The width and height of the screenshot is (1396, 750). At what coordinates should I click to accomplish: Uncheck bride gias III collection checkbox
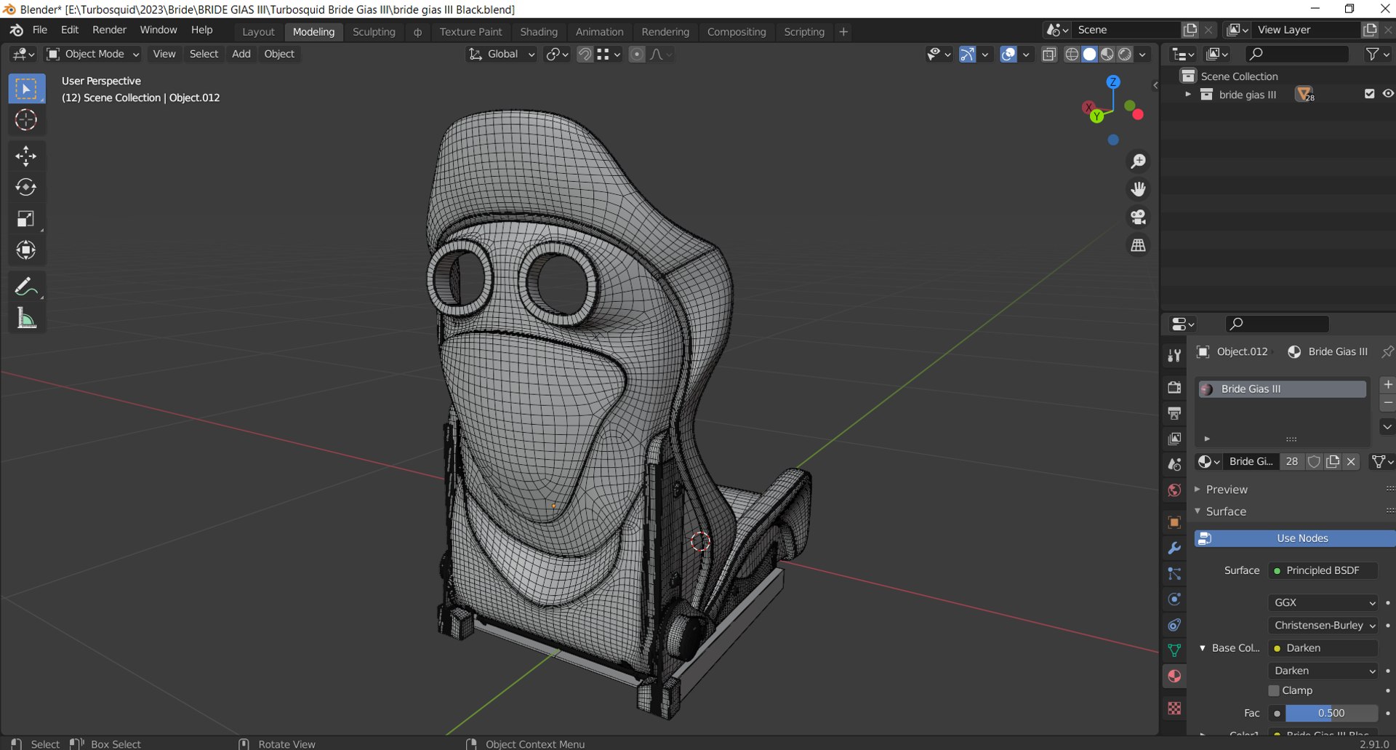click(x=1369, y=94)
